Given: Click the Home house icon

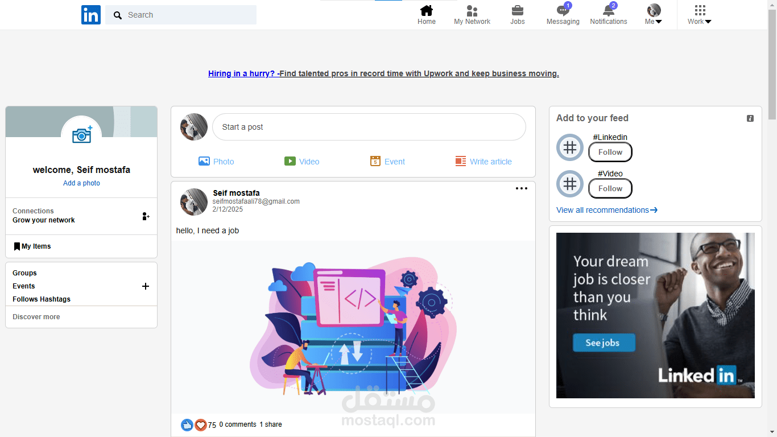Looking at the screenshot, I should point(427,10).
